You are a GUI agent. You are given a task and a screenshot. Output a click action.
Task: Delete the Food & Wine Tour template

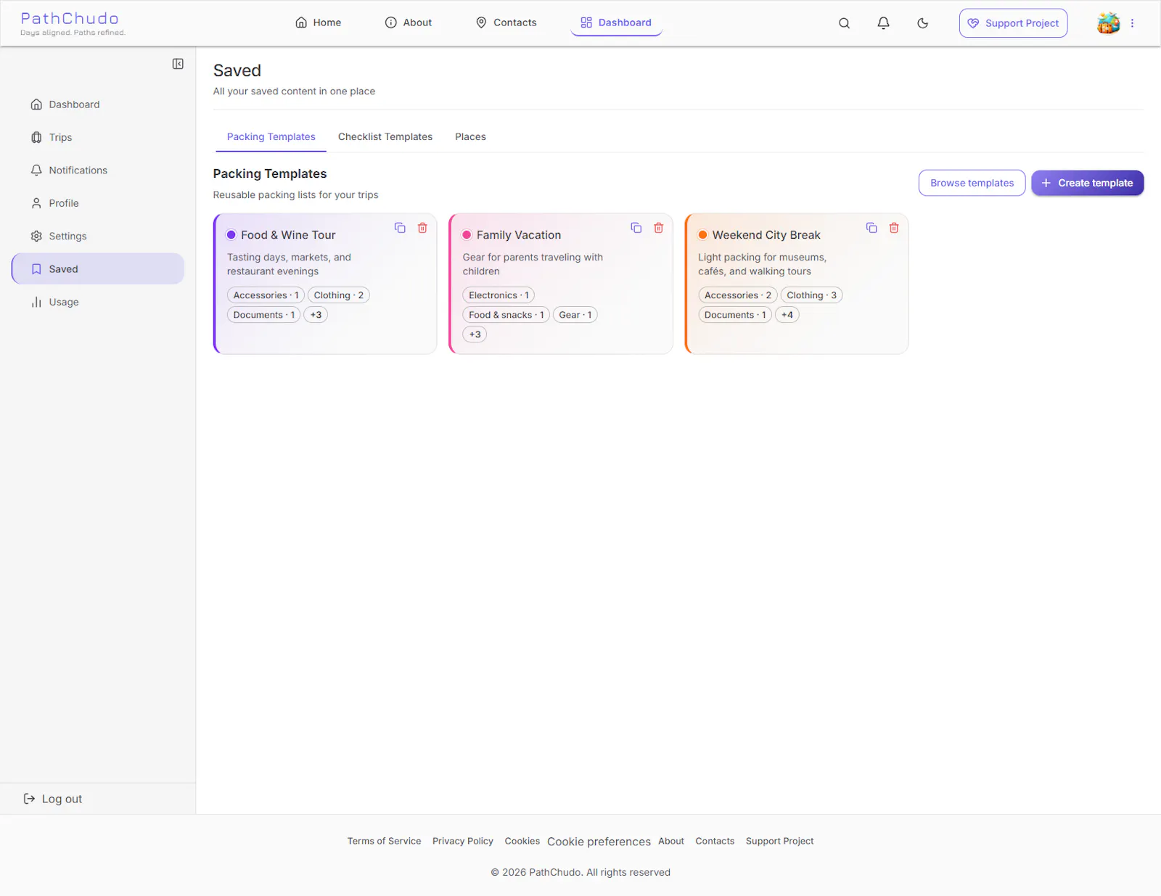point(422,228)
